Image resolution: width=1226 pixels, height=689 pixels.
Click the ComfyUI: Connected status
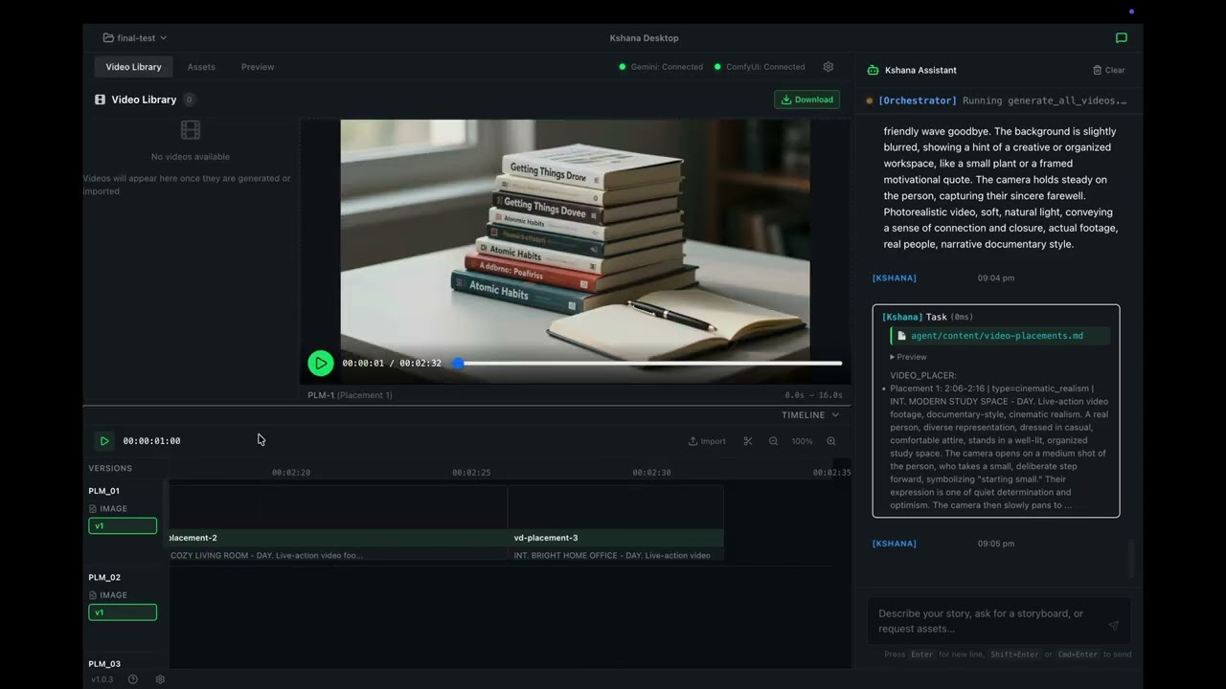coord(760,67)
